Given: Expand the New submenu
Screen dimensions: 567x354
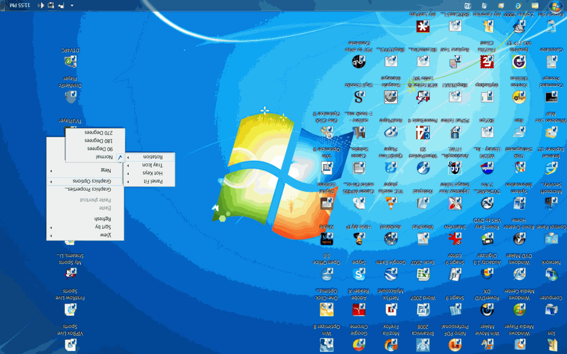Looking at the screenshot, I should [x=85, y=170].
